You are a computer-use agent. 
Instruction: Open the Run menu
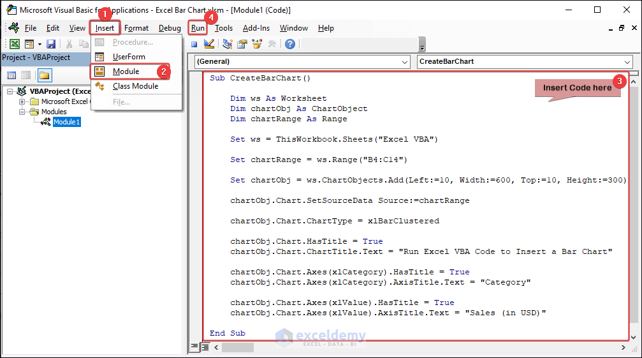tap(198, 28)
